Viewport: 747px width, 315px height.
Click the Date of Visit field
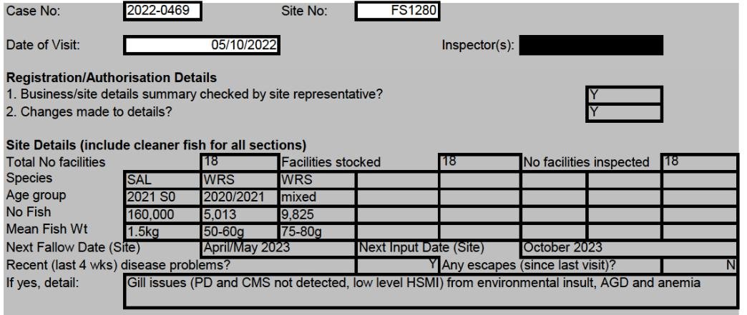[x=201, y=46]
